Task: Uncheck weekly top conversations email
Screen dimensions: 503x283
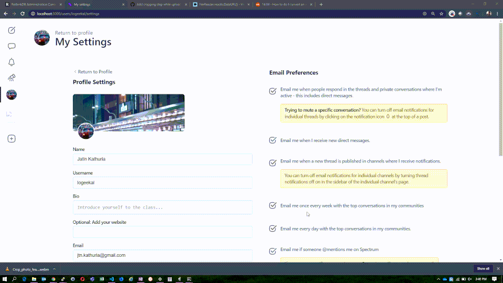Action: point(272,205)
